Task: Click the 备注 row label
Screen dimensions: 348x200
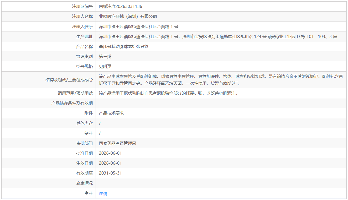Action: [89, 133]
